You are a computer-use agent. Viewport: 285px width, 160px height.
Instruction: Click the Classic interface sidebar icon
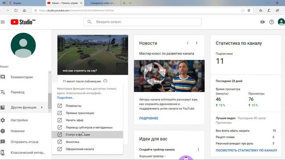[3, 152]
